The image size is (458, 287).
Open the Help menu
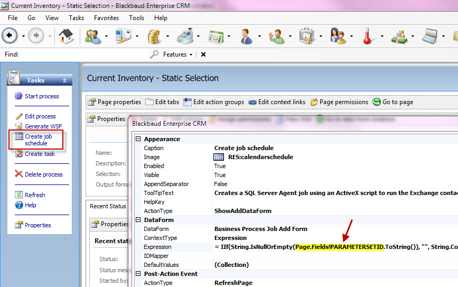(161, 18)
